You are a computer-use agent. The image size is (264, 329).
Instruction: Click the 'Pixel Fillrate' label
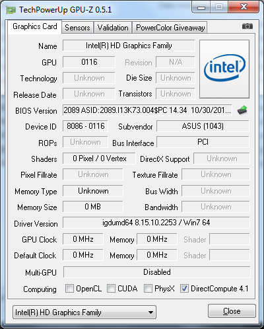[39, 175]
